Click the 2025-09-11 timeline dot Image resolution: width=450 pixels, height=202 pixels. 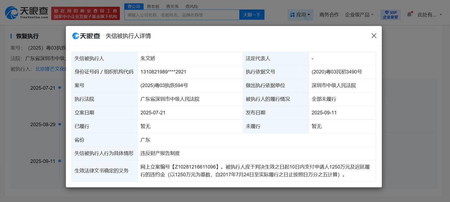(x=60, y=161)
